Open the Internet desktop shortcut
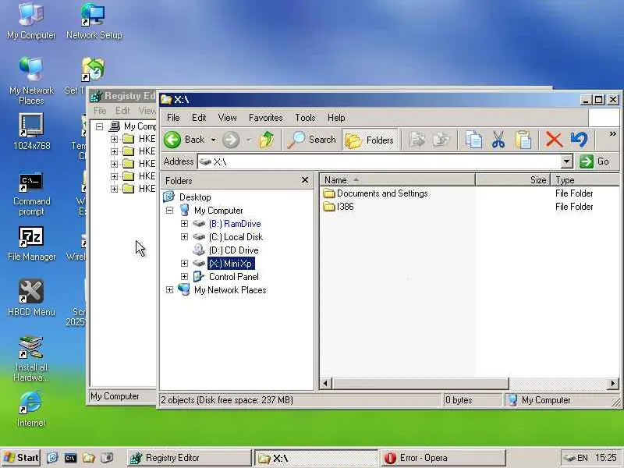This screenshot has height=468, width=624. [31, 409]
